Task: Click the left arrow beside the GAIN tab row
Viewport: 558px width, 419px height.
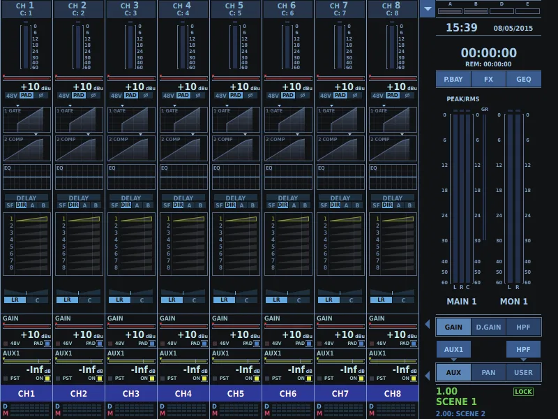Action: tap(428, 324)
